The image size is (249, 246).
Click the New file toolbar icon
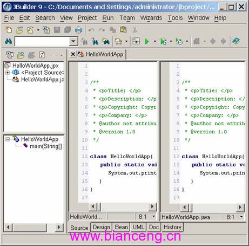(x=9, y=30)
